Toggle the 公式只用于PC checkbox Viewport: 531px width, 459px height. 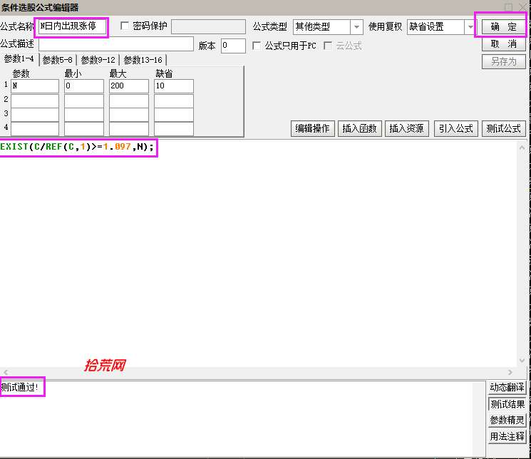(x=257, y=46)
